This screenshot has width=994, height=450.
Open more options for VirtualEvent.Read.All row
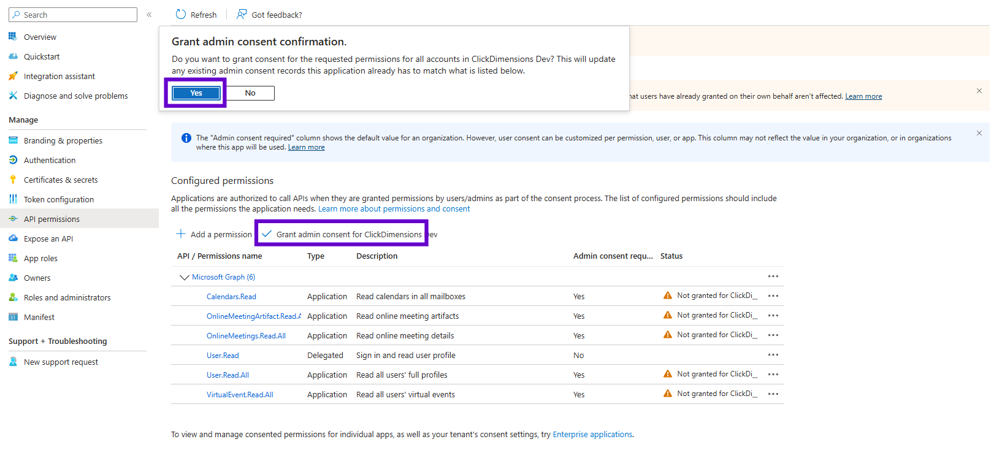[773, 394]
